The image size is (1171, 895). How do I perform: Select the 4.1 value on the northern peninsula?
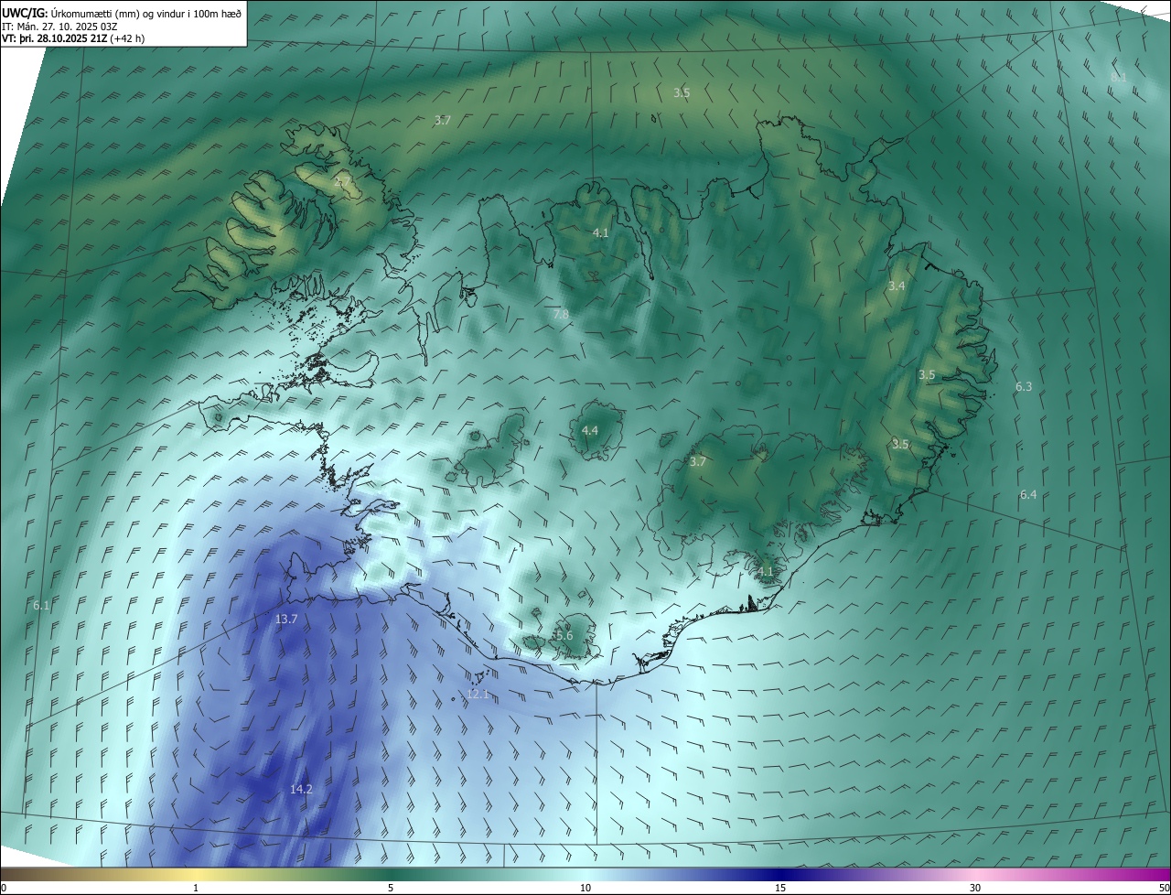point(600,233)
